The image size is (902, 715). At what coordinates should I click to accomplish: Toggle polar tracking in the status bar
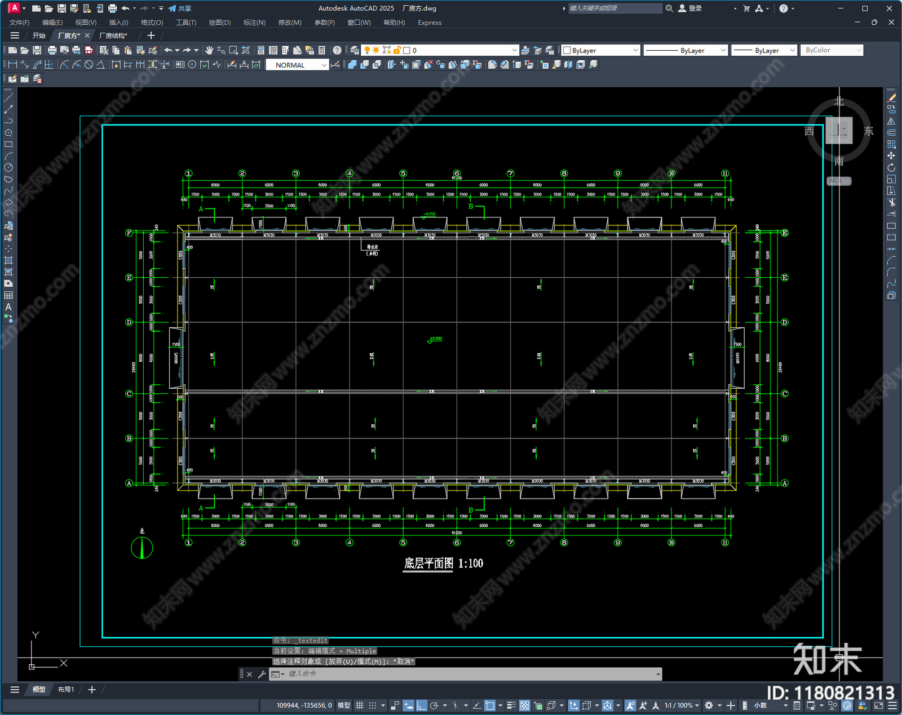click(x=434, y=705)
